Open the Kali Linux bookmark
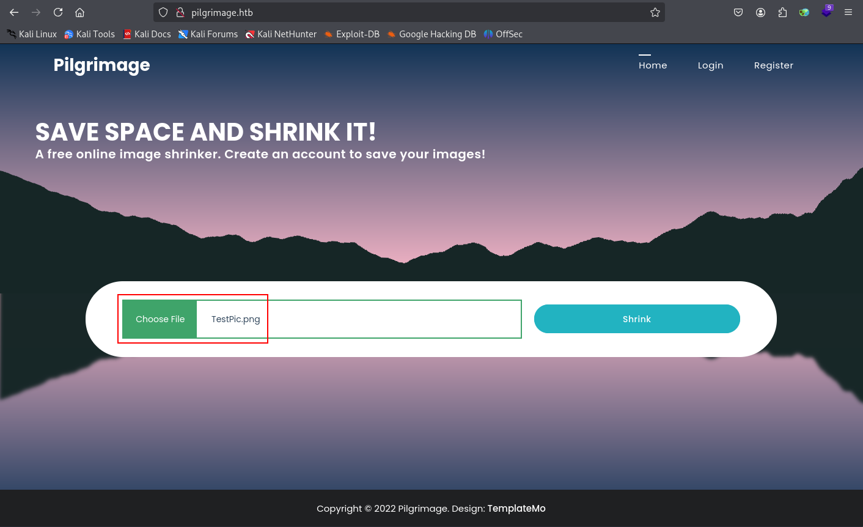 32,34
